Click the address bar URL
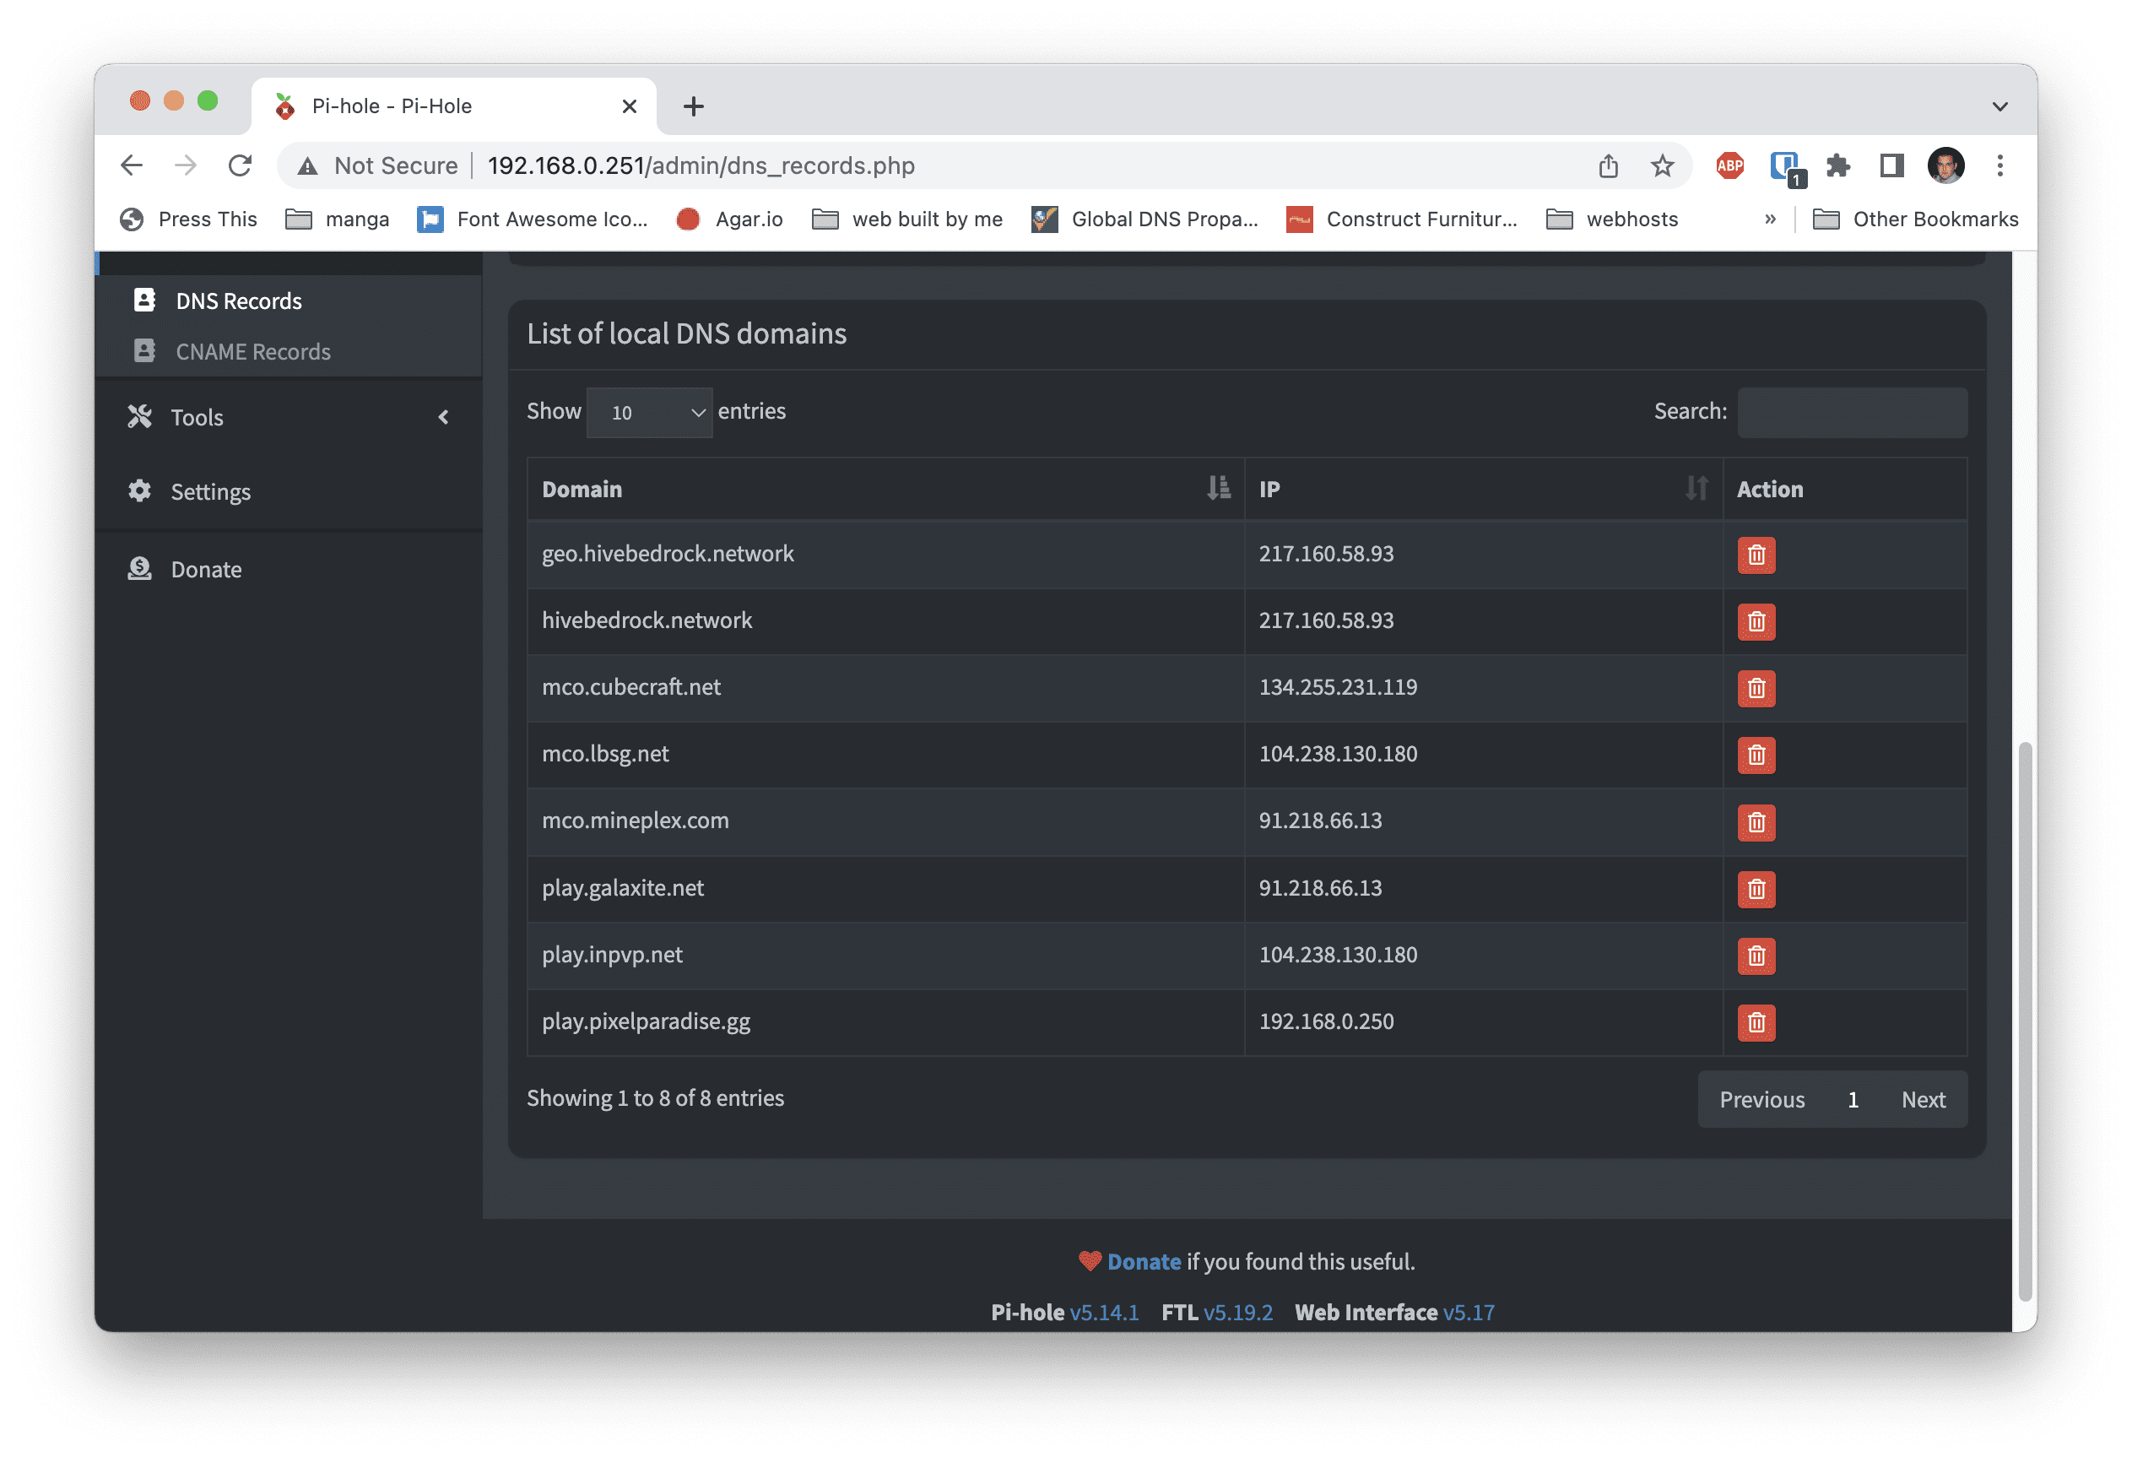2132x1457 pixels. point(701,166)
